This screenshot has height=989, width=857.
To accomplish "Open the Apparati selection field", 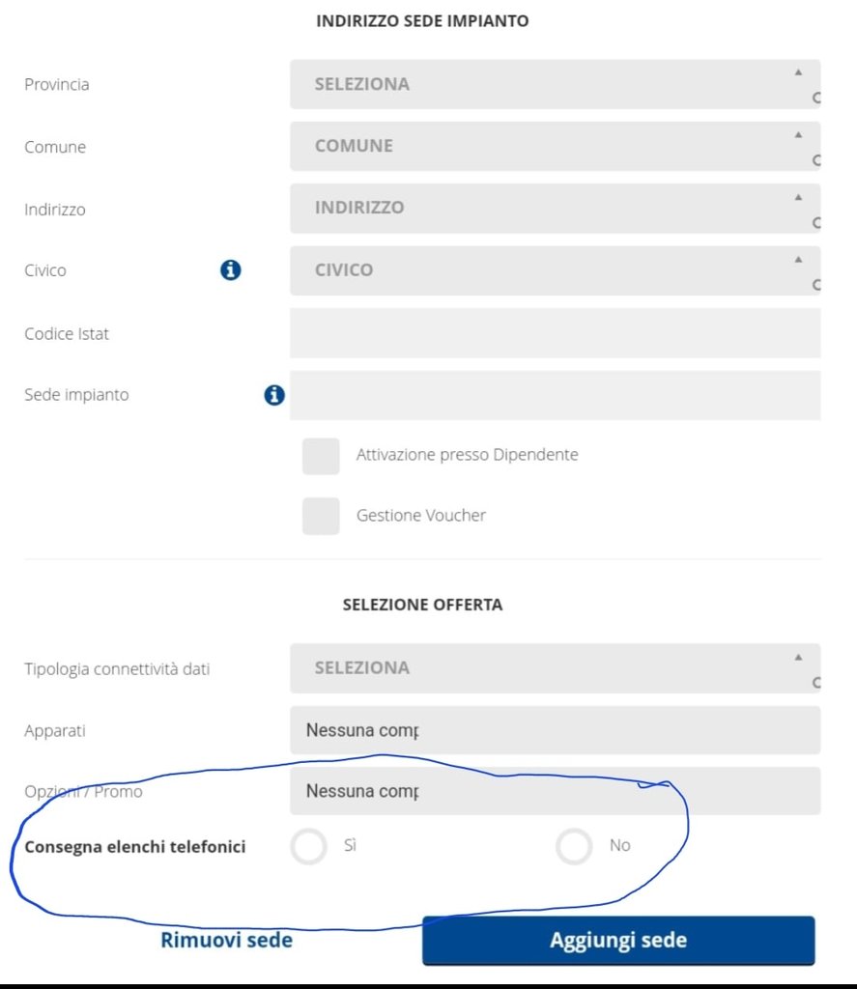I will click(x=555, y=730).
